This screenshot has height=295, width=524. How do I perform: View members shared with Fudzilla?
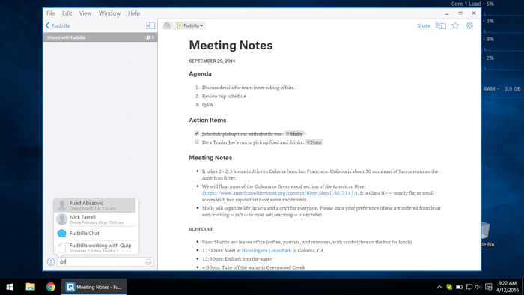coord(150,37)
